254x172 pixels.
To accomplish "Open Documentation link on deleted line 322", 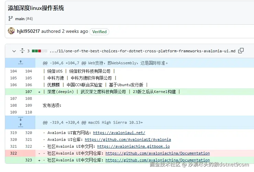I will [x=158, y=153].
